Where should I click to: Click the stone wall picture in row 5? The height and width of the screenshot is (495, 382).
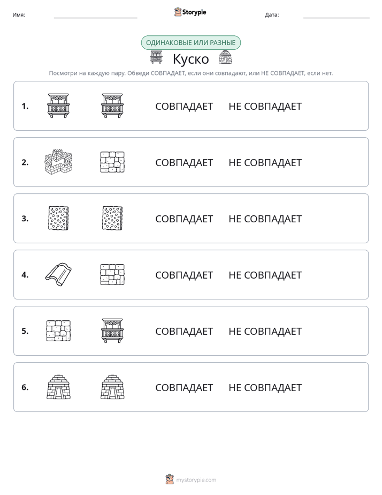[x=58, y=331]
